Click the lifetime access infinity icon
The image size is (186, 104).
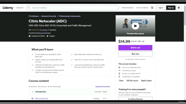coord(119,70)
